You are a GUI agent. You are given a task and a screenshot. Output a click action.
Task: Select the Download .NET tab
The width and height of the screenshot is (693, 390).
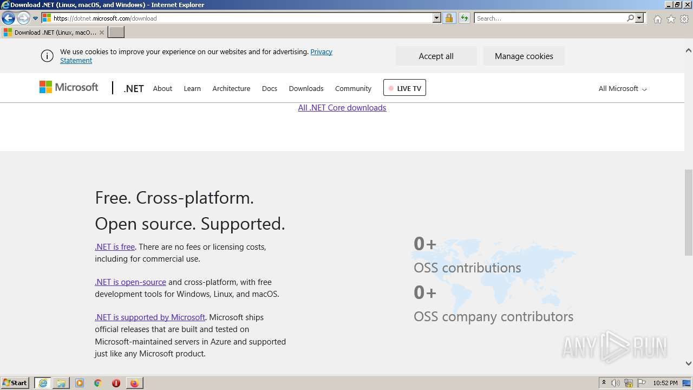click(54, 32)
